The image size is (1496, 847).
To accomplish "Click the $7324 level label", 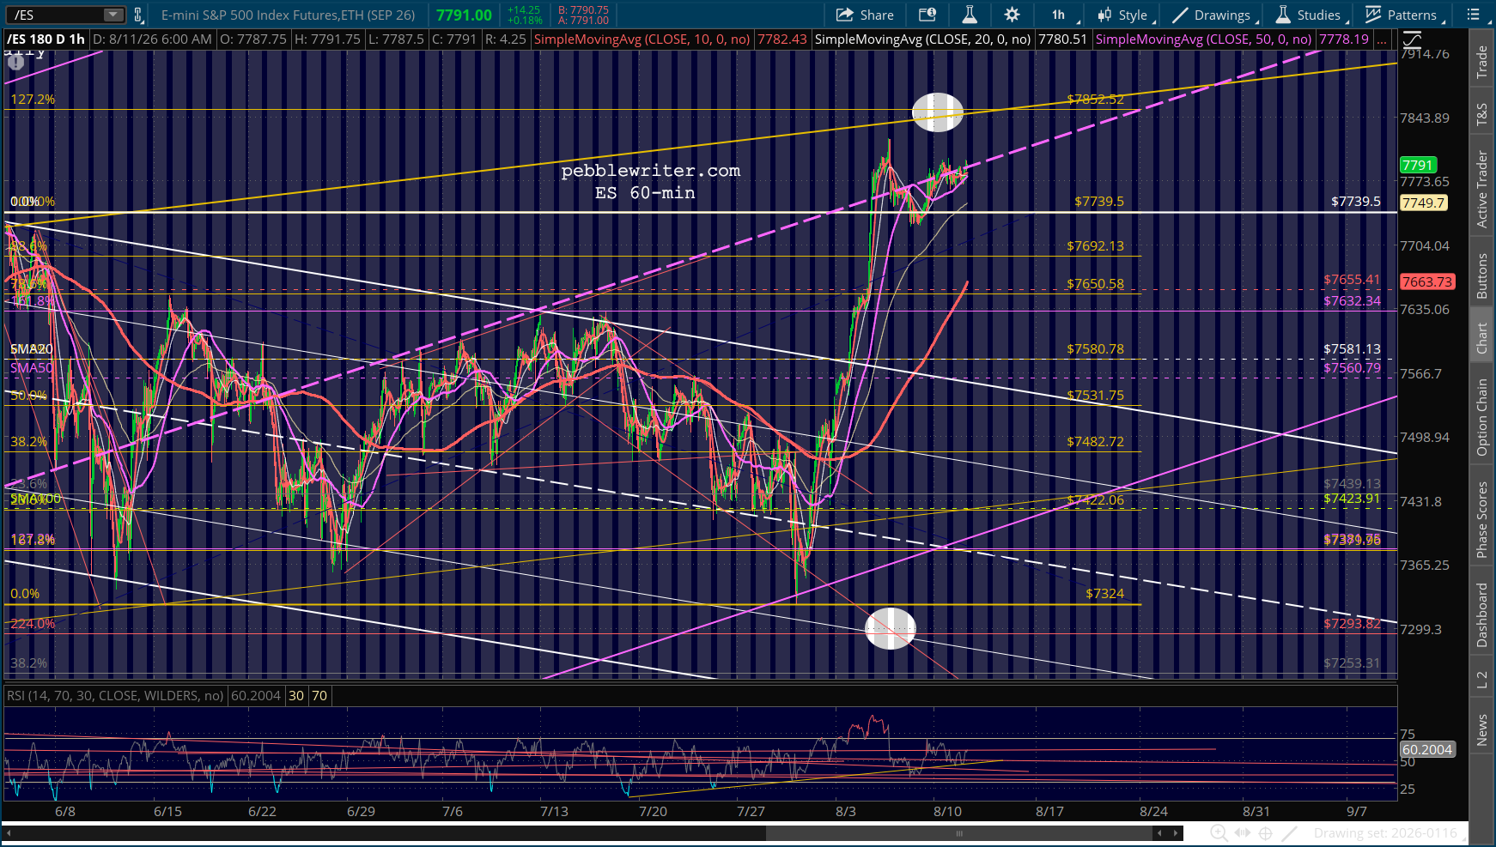I will [x=1104, y=594].
